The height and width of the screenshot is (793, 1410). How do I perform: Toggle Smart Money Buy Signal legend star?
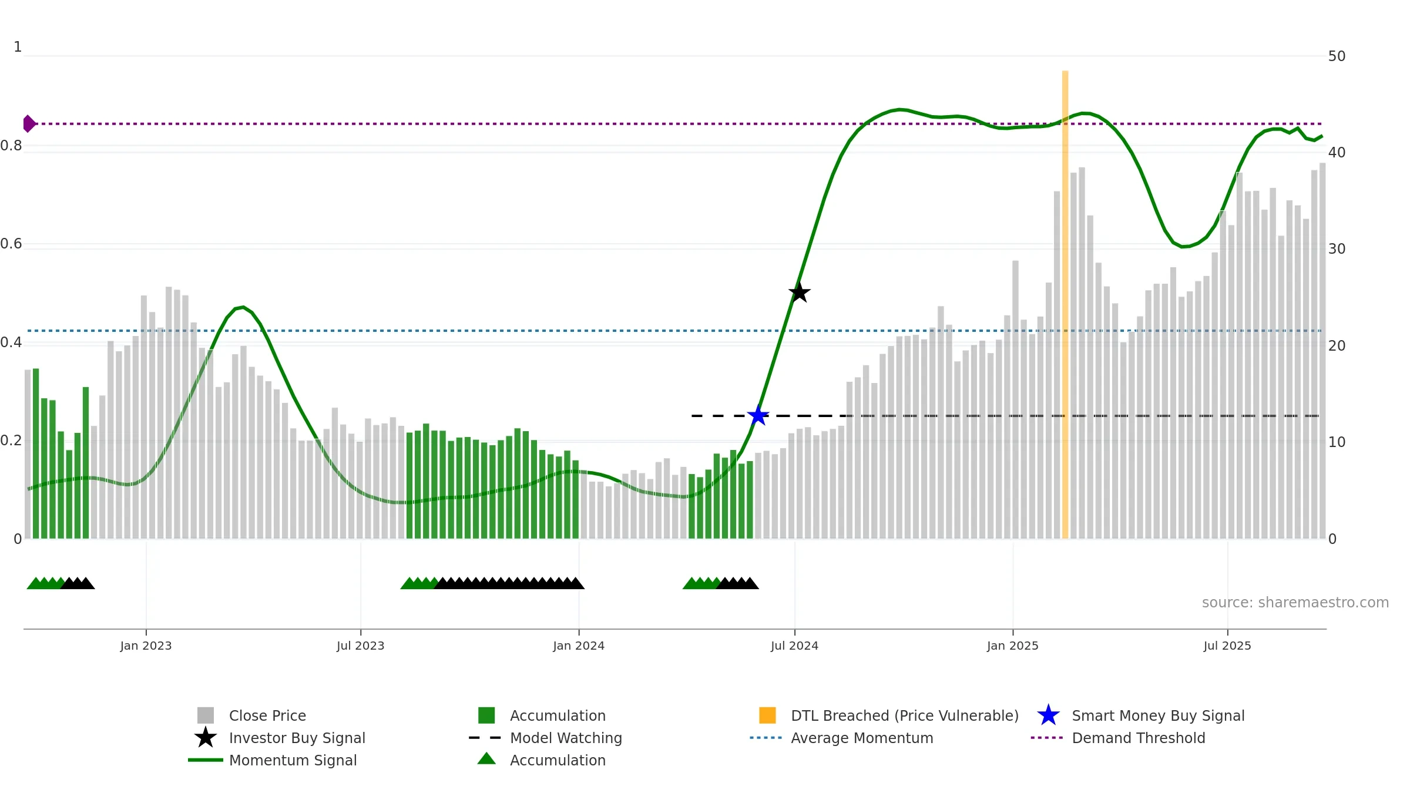1048,715
